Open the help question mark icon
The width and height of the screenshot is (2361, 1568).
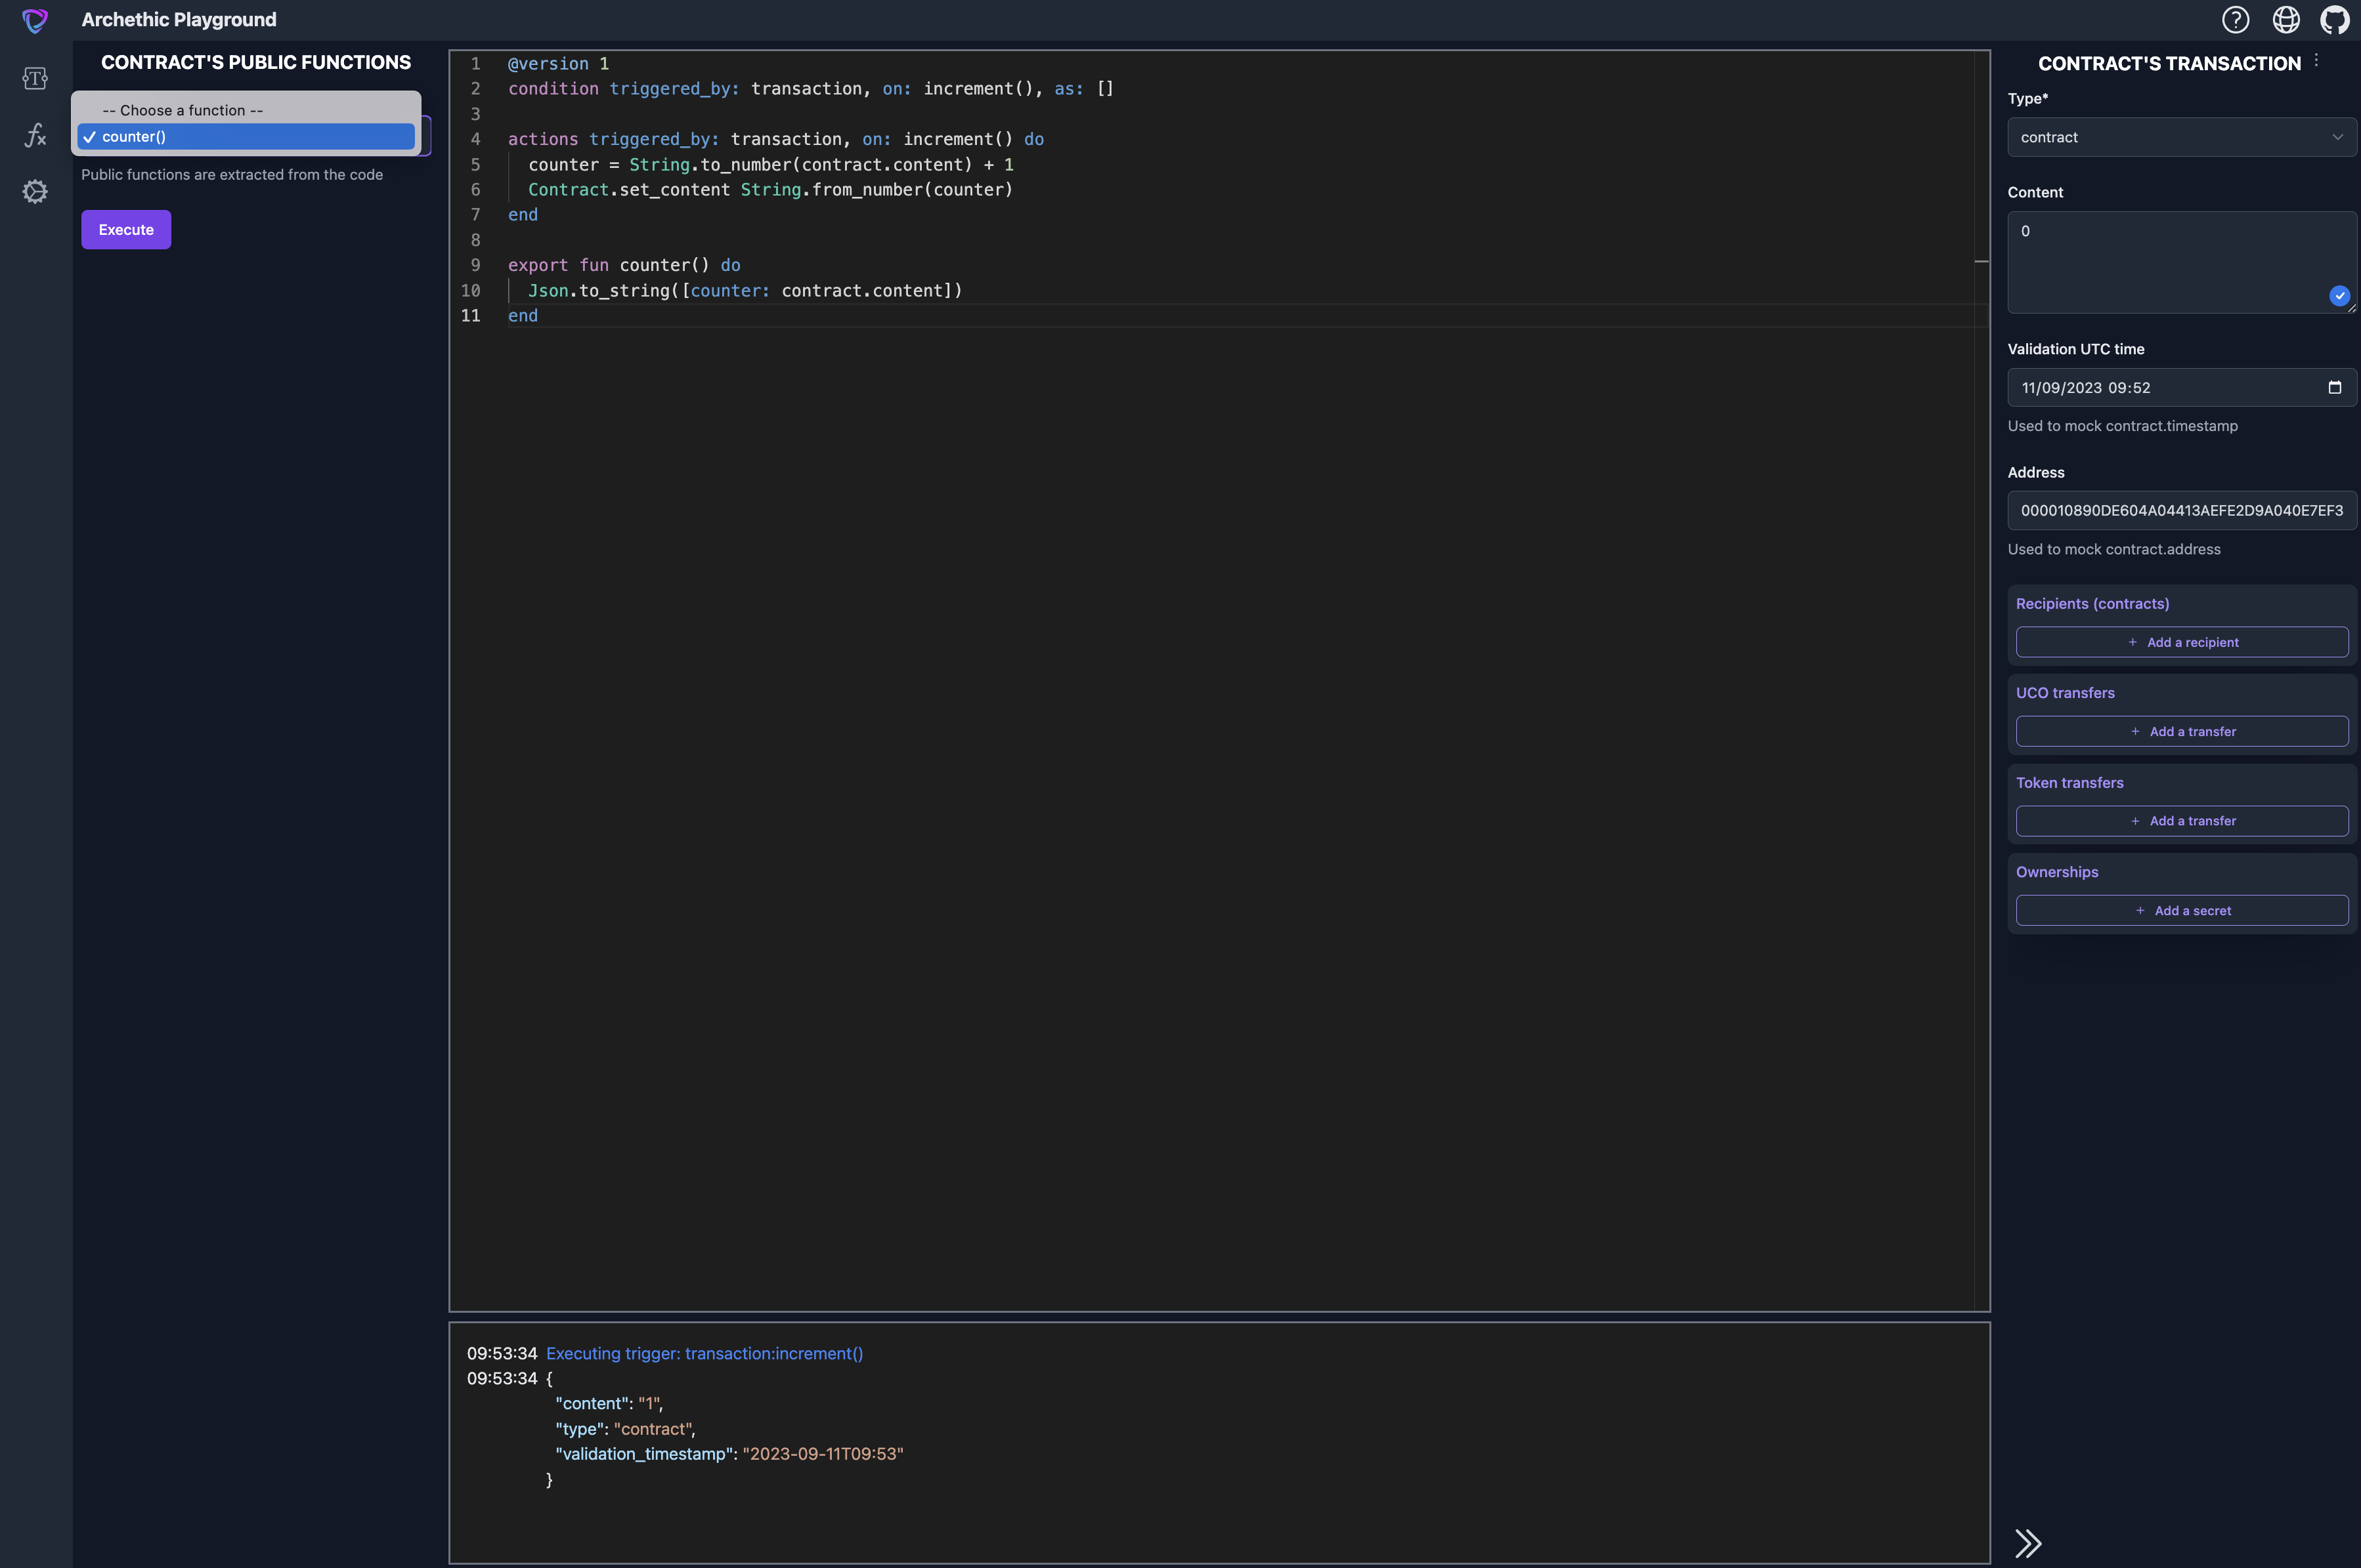[x=2235, y=20]
